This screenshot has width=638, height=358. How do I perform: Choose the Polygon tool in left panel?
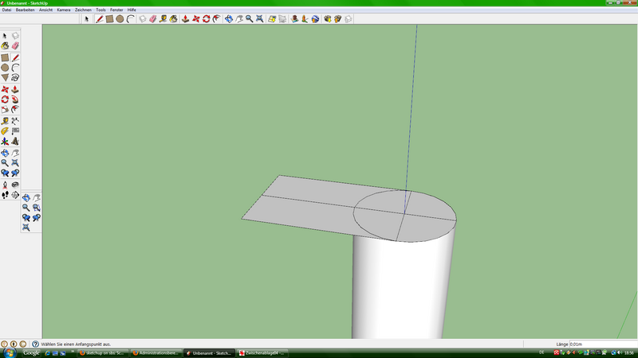(5, 78)
